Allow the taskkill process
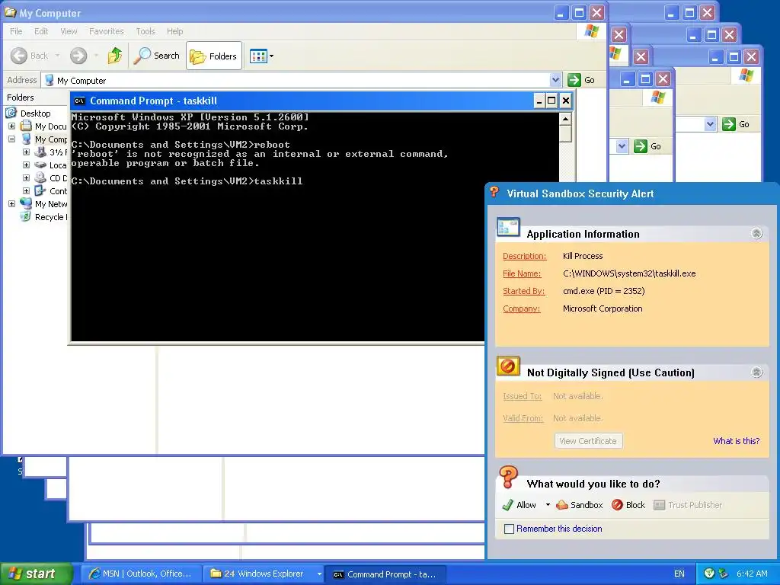The image size is (780, 585). [519, 505]
